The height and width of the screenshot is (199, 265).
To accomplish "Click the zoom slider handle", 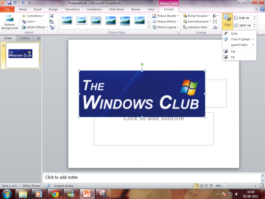I will point(236,186).
